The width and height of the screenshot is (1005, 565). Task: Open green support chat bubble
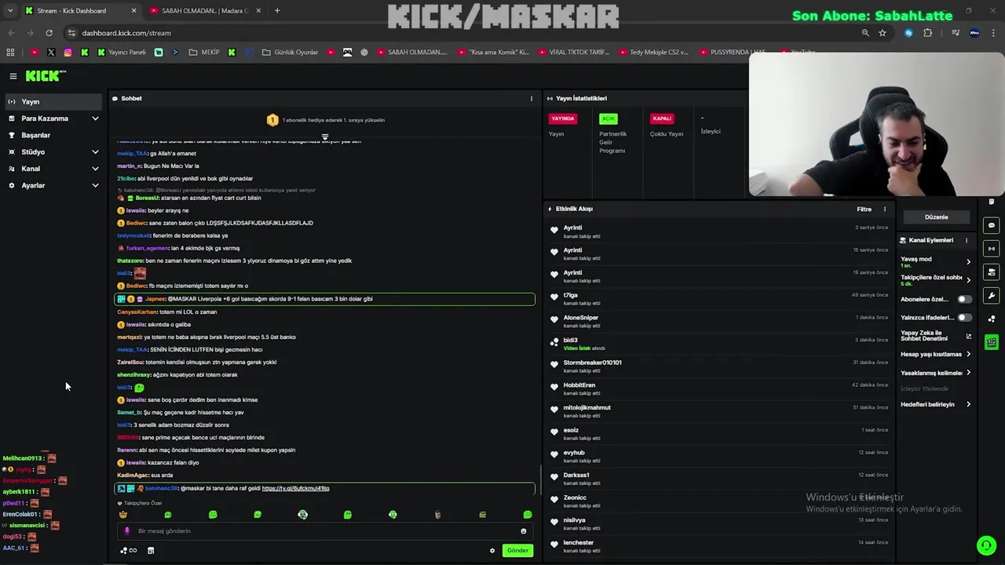pyautogui.click(x=985, y=545)
